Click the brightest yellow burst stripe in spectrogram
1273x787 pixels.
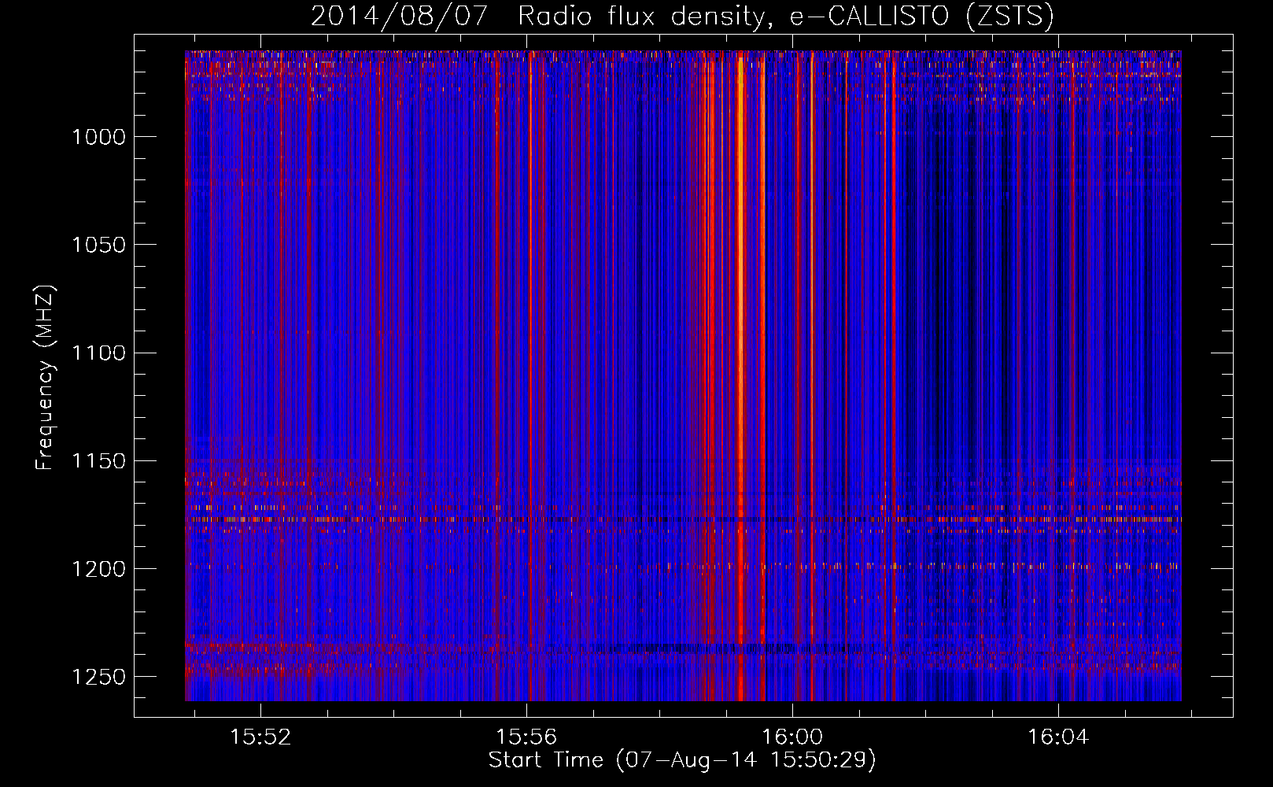(740, 376)
